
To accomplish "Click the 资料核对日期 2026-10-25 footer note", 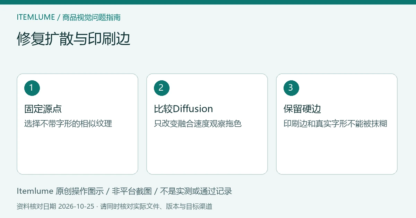I will (x=114, y=207).
